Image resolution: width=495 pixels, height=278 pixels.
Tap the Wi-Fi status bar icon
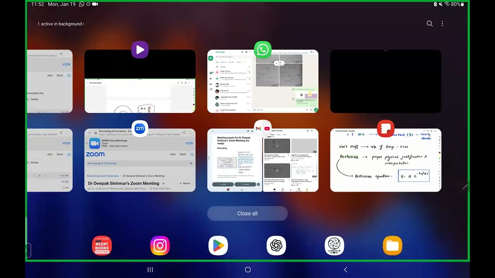(447, 4)
